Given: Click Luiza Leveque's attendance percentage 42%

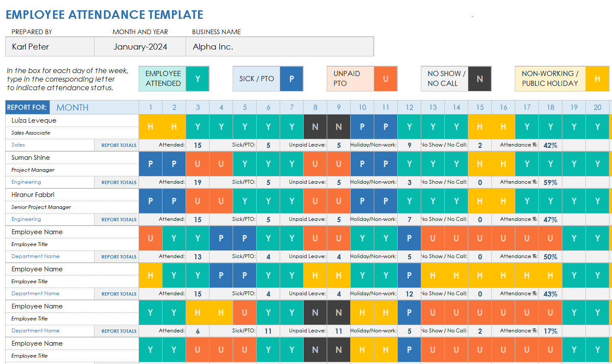Looking at the screenshot, I should point(550,145).
